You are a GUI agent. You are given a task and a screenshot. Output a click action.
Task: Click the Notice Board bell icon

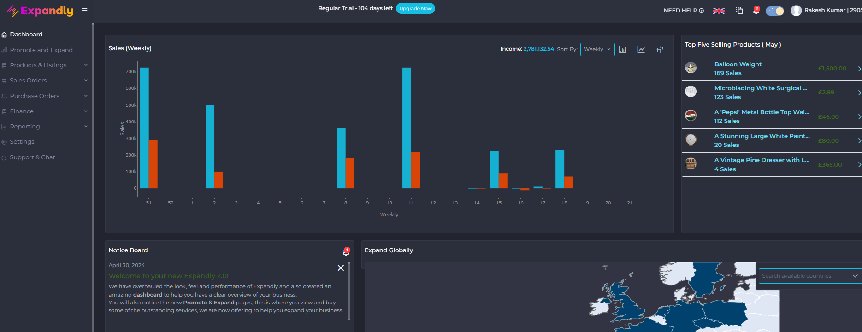point(346,251)
